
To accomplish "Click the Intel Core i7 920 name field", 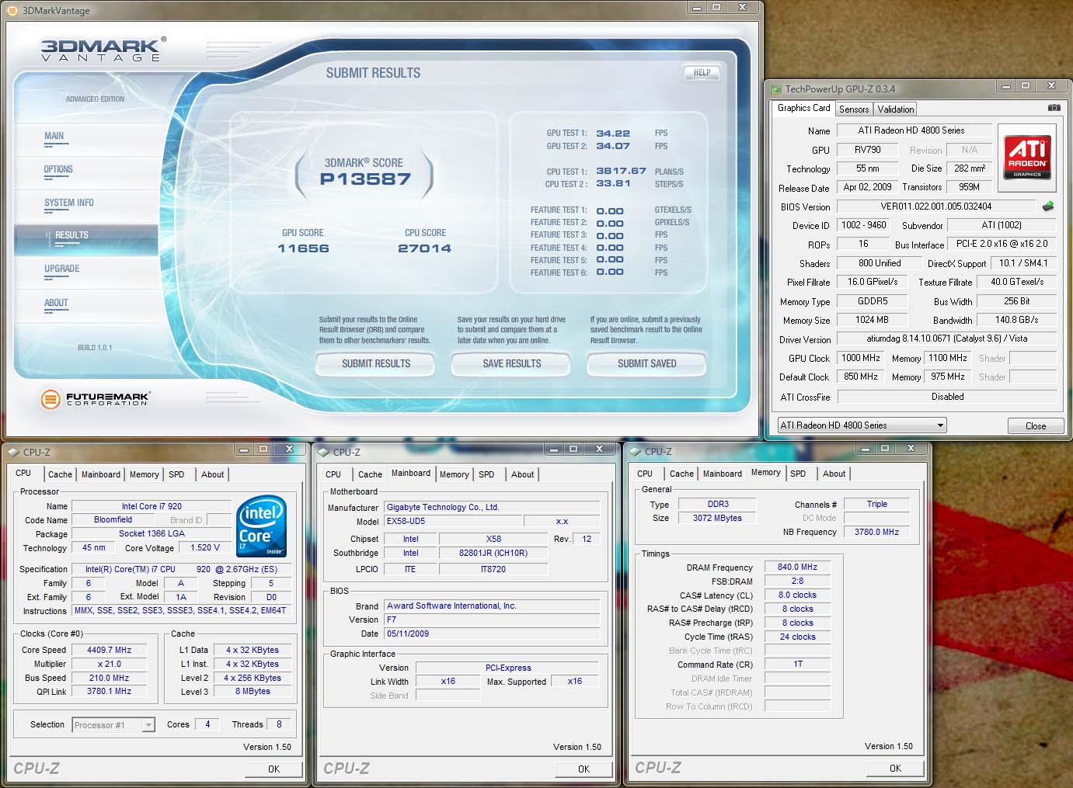I will 152,506.
